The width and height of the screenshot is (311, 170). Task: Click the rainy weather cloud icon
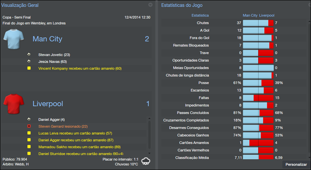coord(147,161)
